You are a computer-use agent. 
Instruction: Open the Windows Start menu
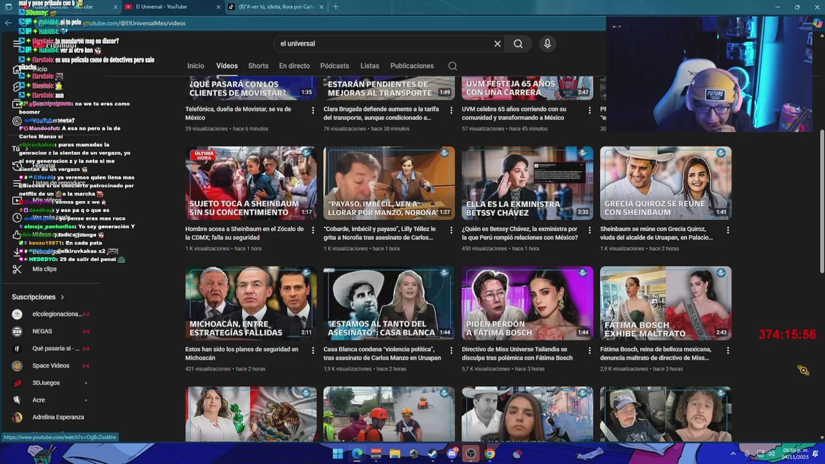click(x=338, y=454)
